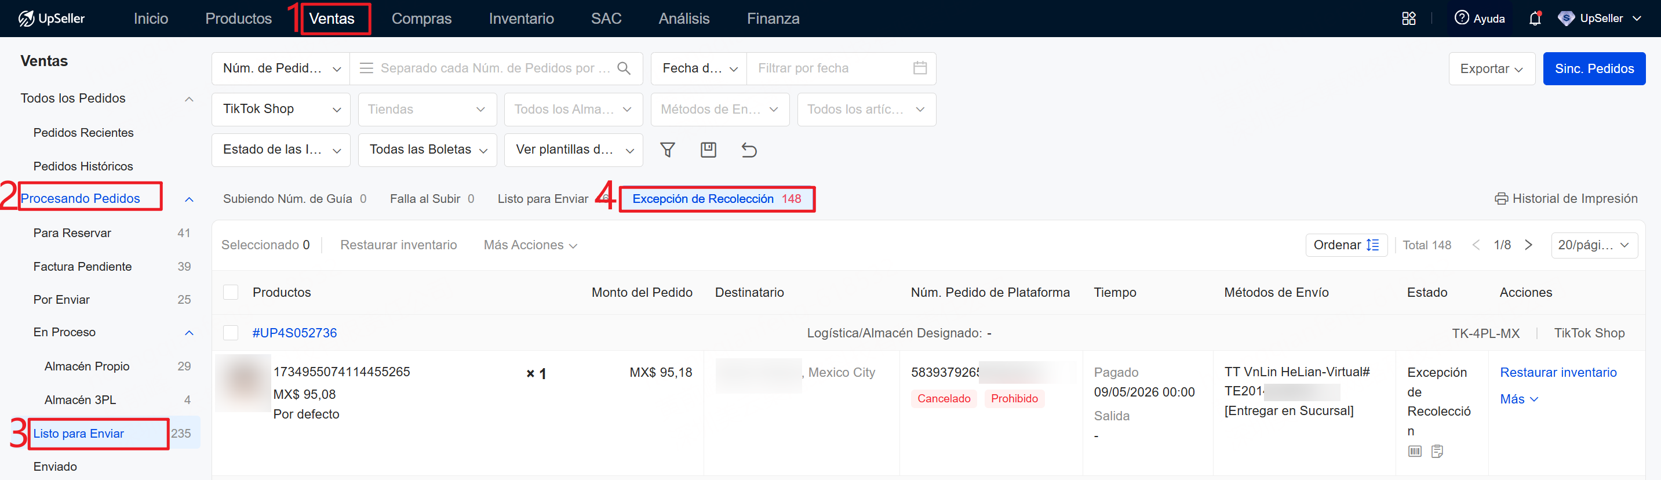Click Ordenar button
The height and width of the screenshot is (480, 1661).
1346,245
